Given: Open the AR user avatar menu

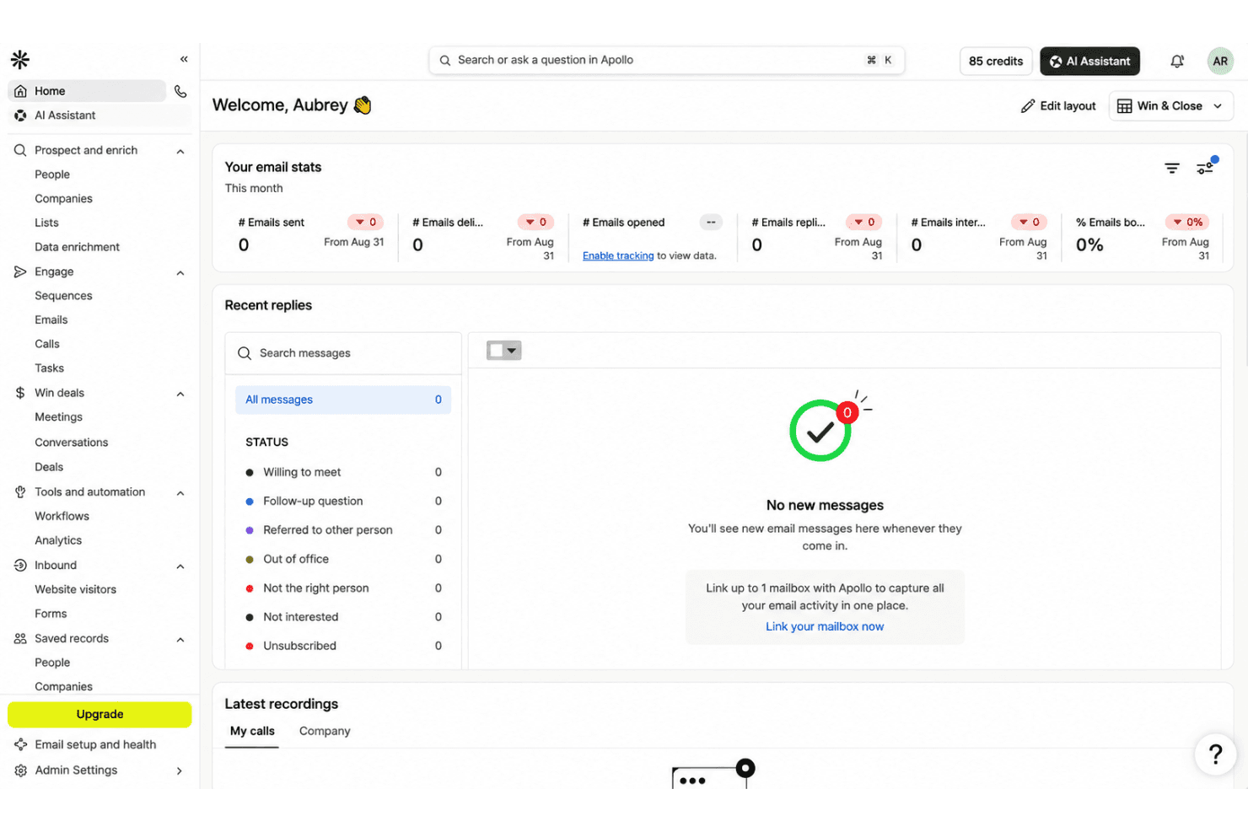Looking at the screenshot, I should coord(1219,61).
